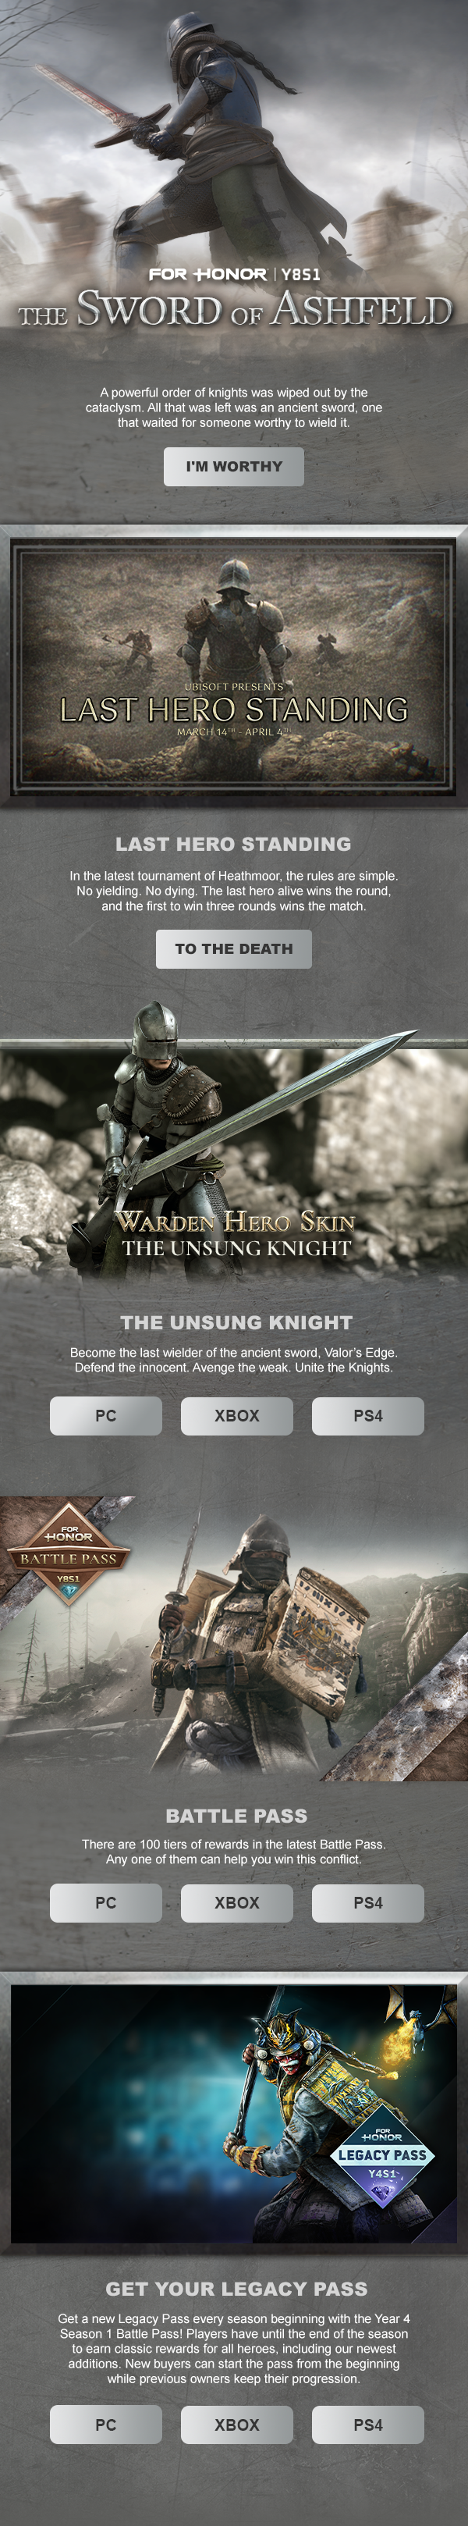This screenshot has height=2526, width=468.
Task: Click the TO THE DEATH button
Action: pyautogui.click(x=234, y=949)
